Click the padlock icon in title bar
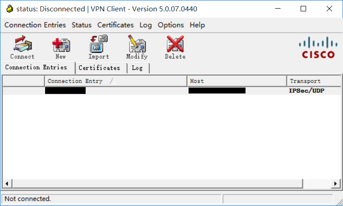 pos(10,9)
